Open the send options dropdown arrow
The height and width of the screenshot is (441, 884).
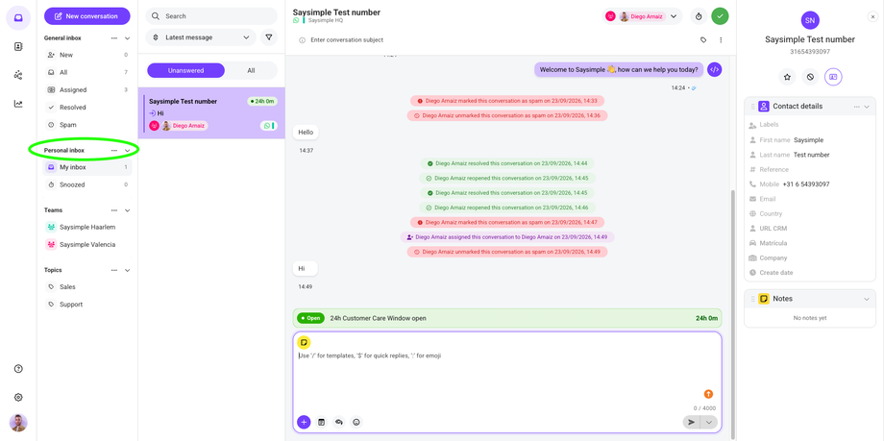pyautogui.click(x=709, y=422)
